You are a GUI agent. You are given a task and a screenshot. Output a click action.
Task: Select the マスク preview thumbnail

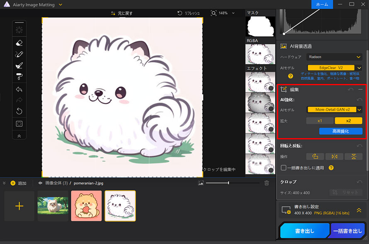(260, 26)
